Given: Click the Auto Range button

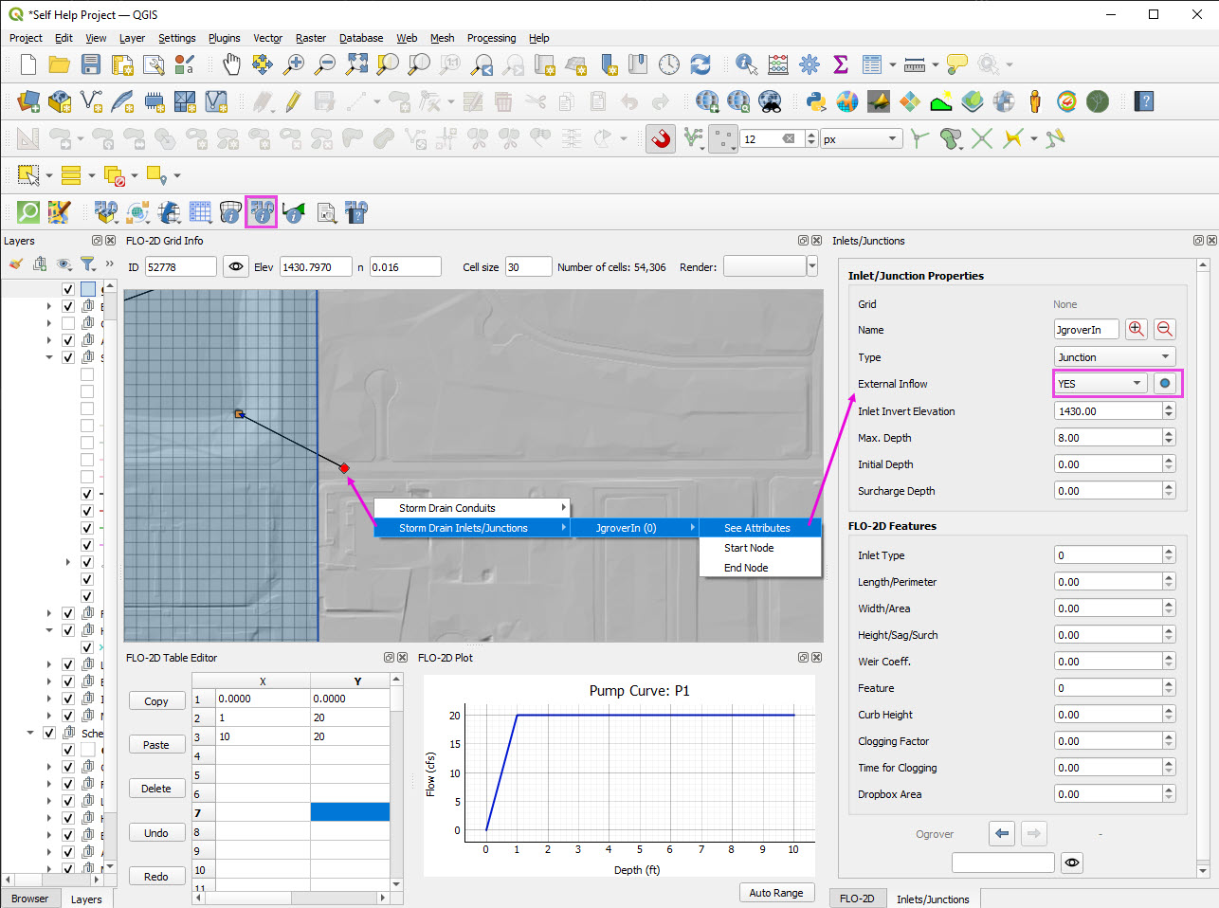Looking at the screenshot, I should pos(775,893).
